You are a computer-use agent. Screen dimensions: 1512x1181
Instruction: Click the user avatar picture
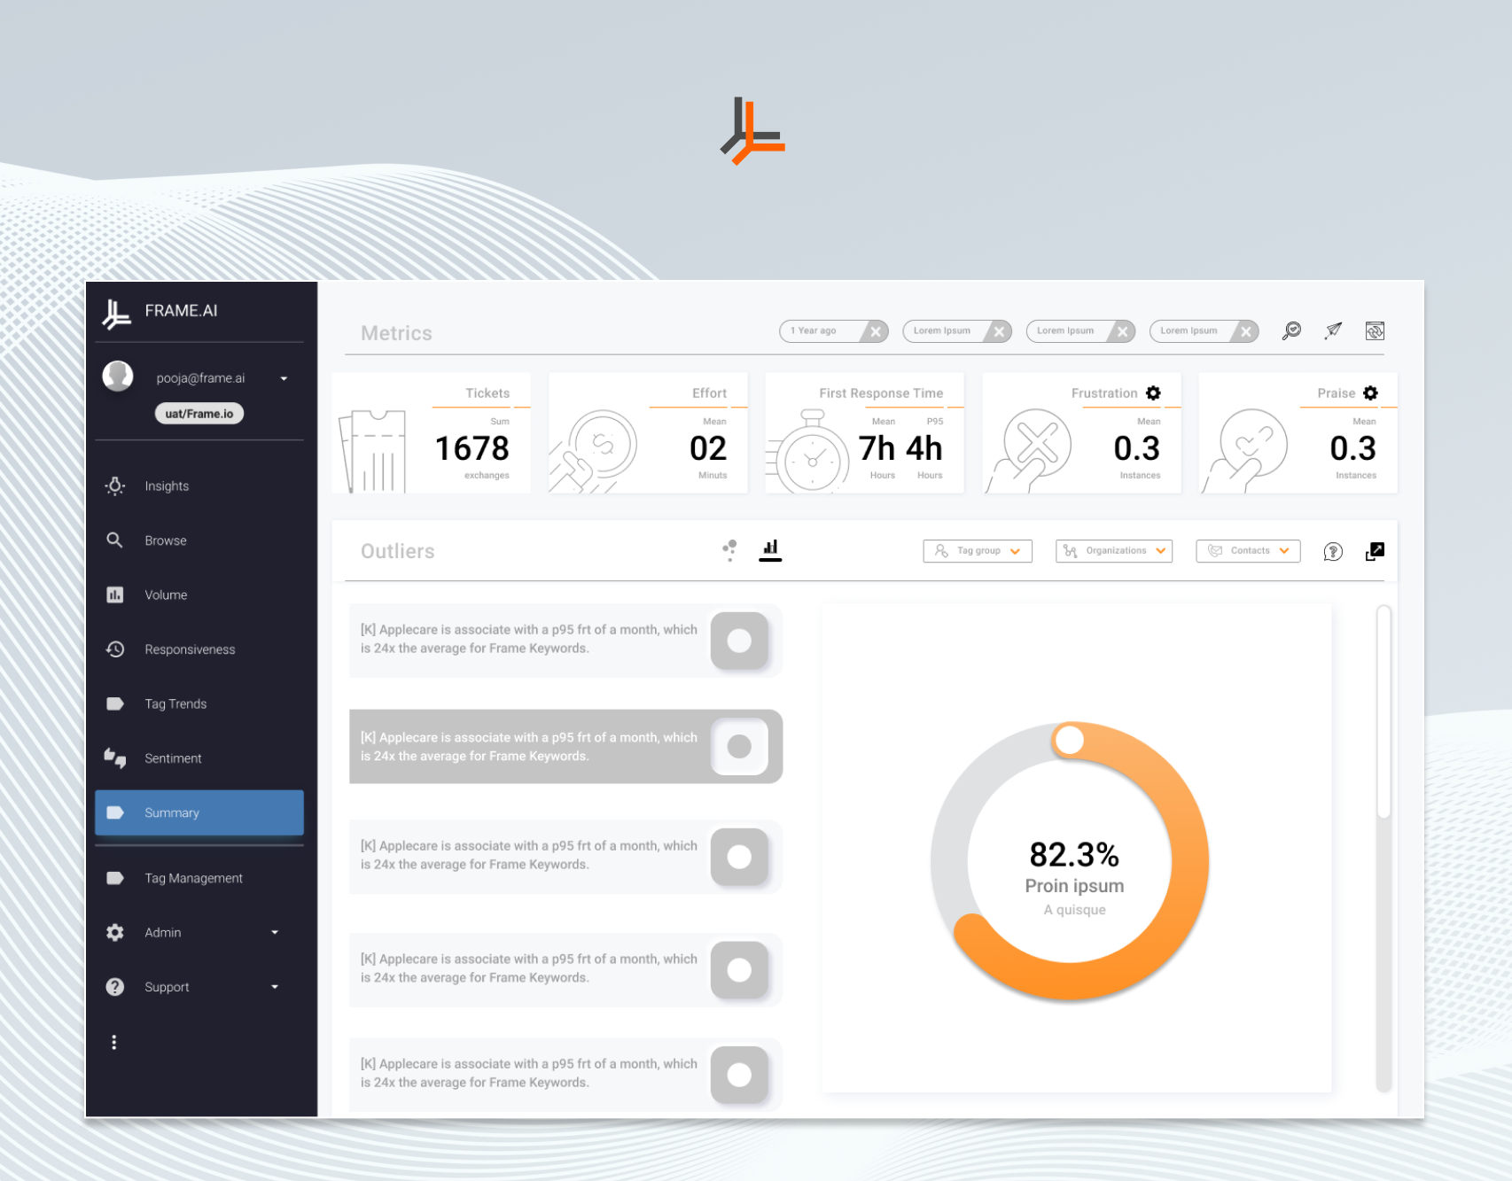pyautogui.click(x=118, y=376)
